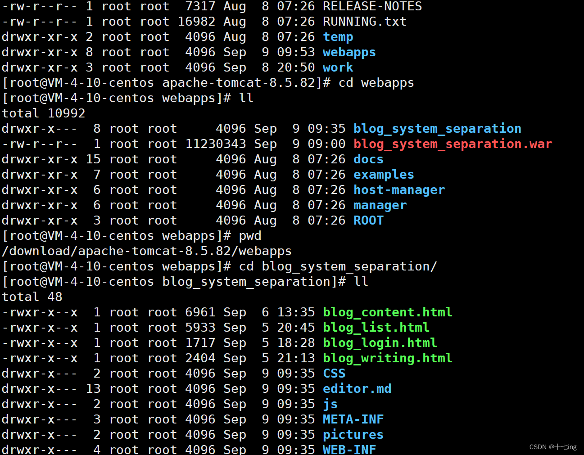Click the /download/apache-tomcat-8.5.82/webapps path output

tap(147, 251)
